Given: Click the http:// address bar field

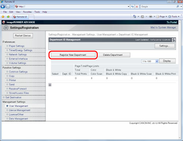Looking at the screenshot, I should click(x=72, y=7).
